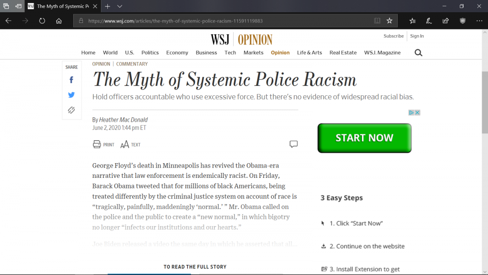Image resolution: width=488 pixels, height=275 pixels.
Task: Show tab previews chevron
Action: tap(120, 6)
